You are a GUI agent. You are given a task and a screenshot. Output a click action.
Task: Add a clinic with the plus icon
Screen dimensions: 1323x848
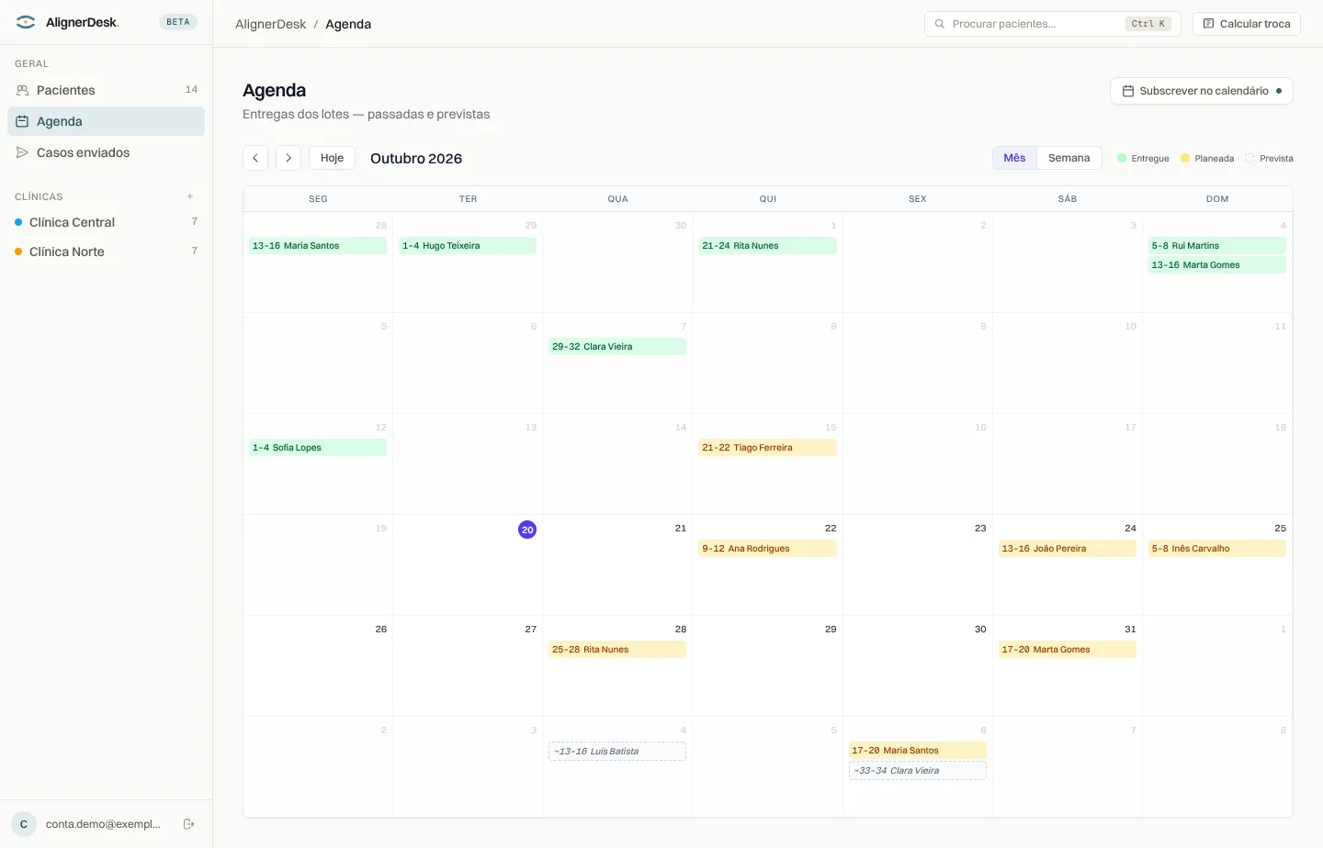190,196
